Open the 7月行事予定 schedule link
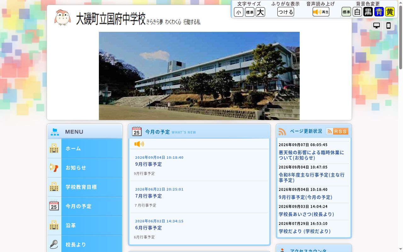 [x=148, y=196]
